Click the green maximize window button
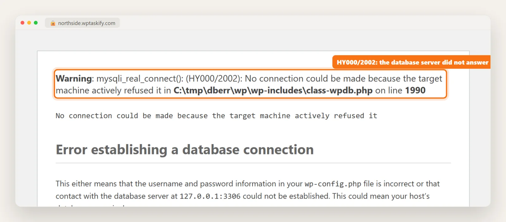 coord(36,23)
